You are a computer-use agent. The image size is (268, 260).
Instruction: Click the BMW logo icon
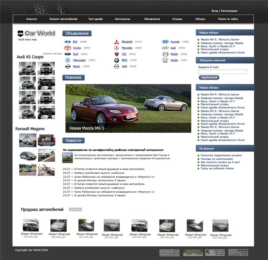pyautogui.click(x=116, y=60)
